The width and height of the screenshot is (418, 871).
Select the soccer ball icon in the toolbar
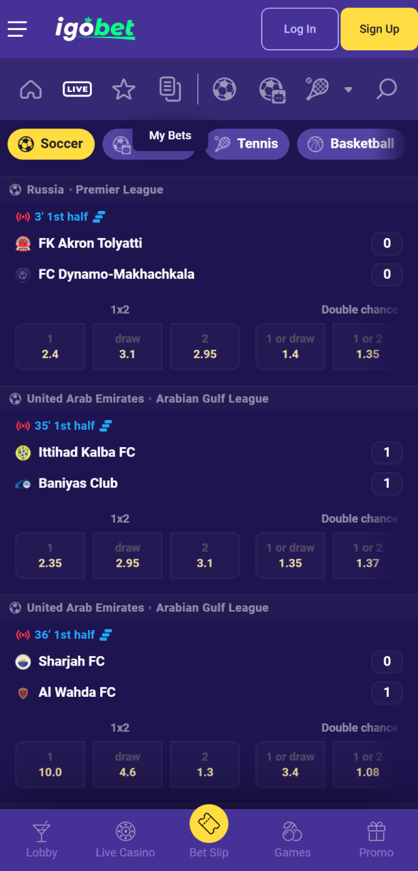[224, 89]
